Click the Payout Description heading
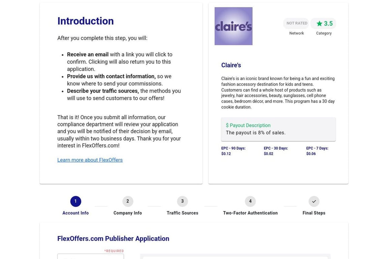This screenshot has height=259, width=388. [x=248, y=125]
